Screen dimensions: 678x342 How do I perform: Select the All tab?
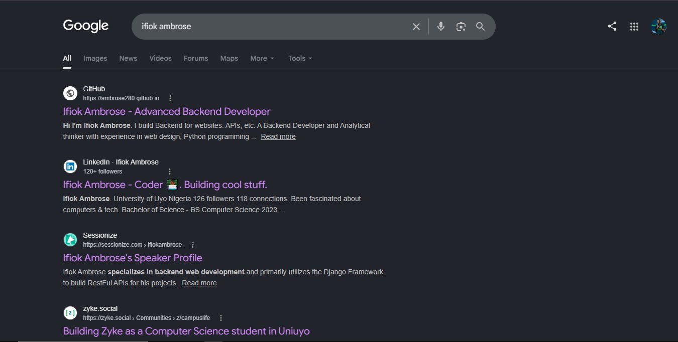(67, 58)
